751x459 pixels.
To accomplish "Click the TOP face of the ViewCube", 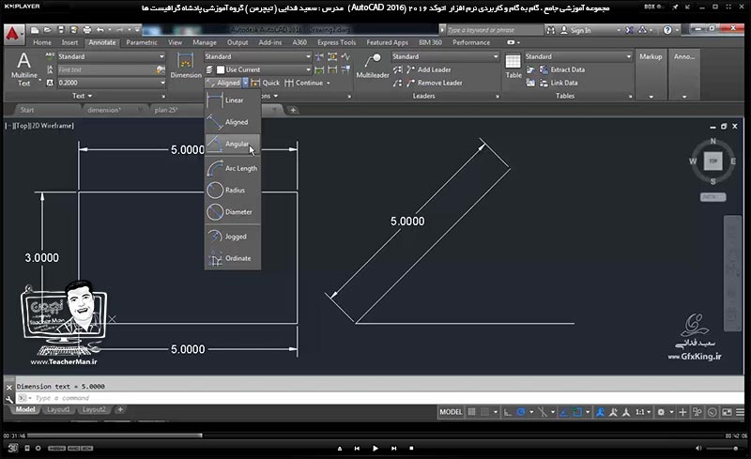I will [x=713, y=161].
